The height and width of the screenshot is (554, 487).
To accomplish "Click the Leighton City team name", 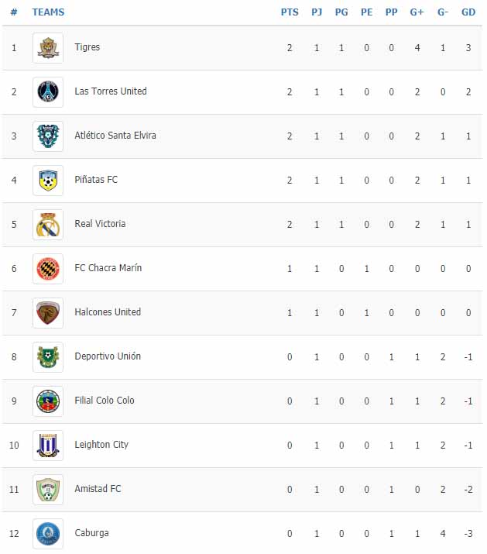I will 101,445.
